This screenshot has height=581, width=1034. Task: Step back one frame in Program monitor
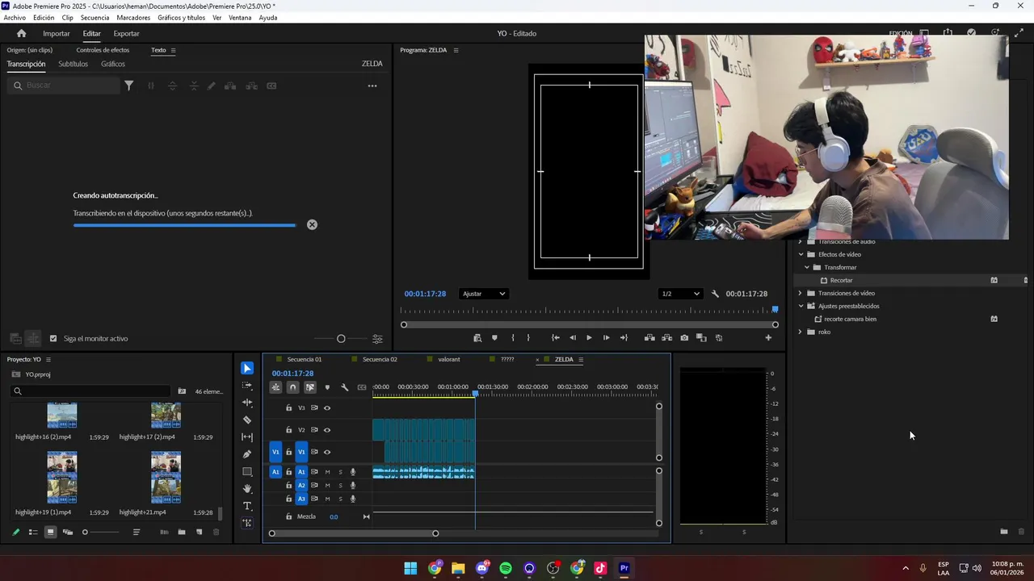(573, 338)
